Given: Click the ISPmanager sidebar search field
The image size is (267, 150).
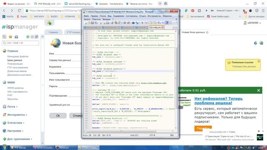Looking at the screenshot, I should 20,43.
